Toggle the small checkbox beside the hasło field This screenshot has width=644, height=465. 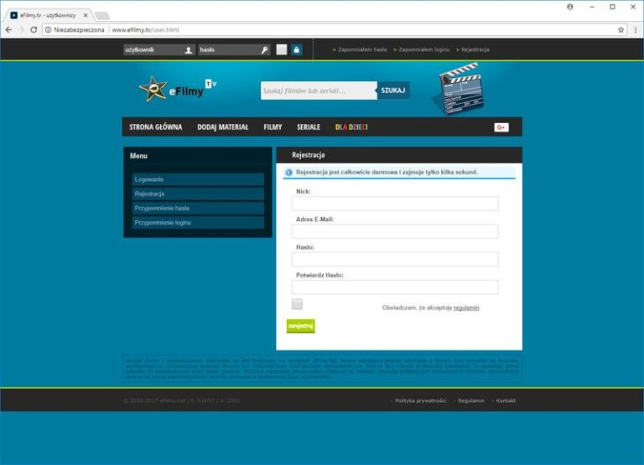pos(282,49)
